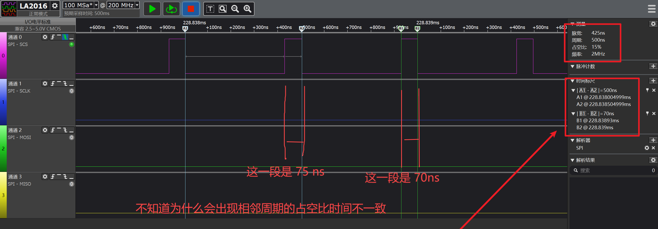Click channel 2 green color strip
Screen dimensions: 658x229
point(3,148)
